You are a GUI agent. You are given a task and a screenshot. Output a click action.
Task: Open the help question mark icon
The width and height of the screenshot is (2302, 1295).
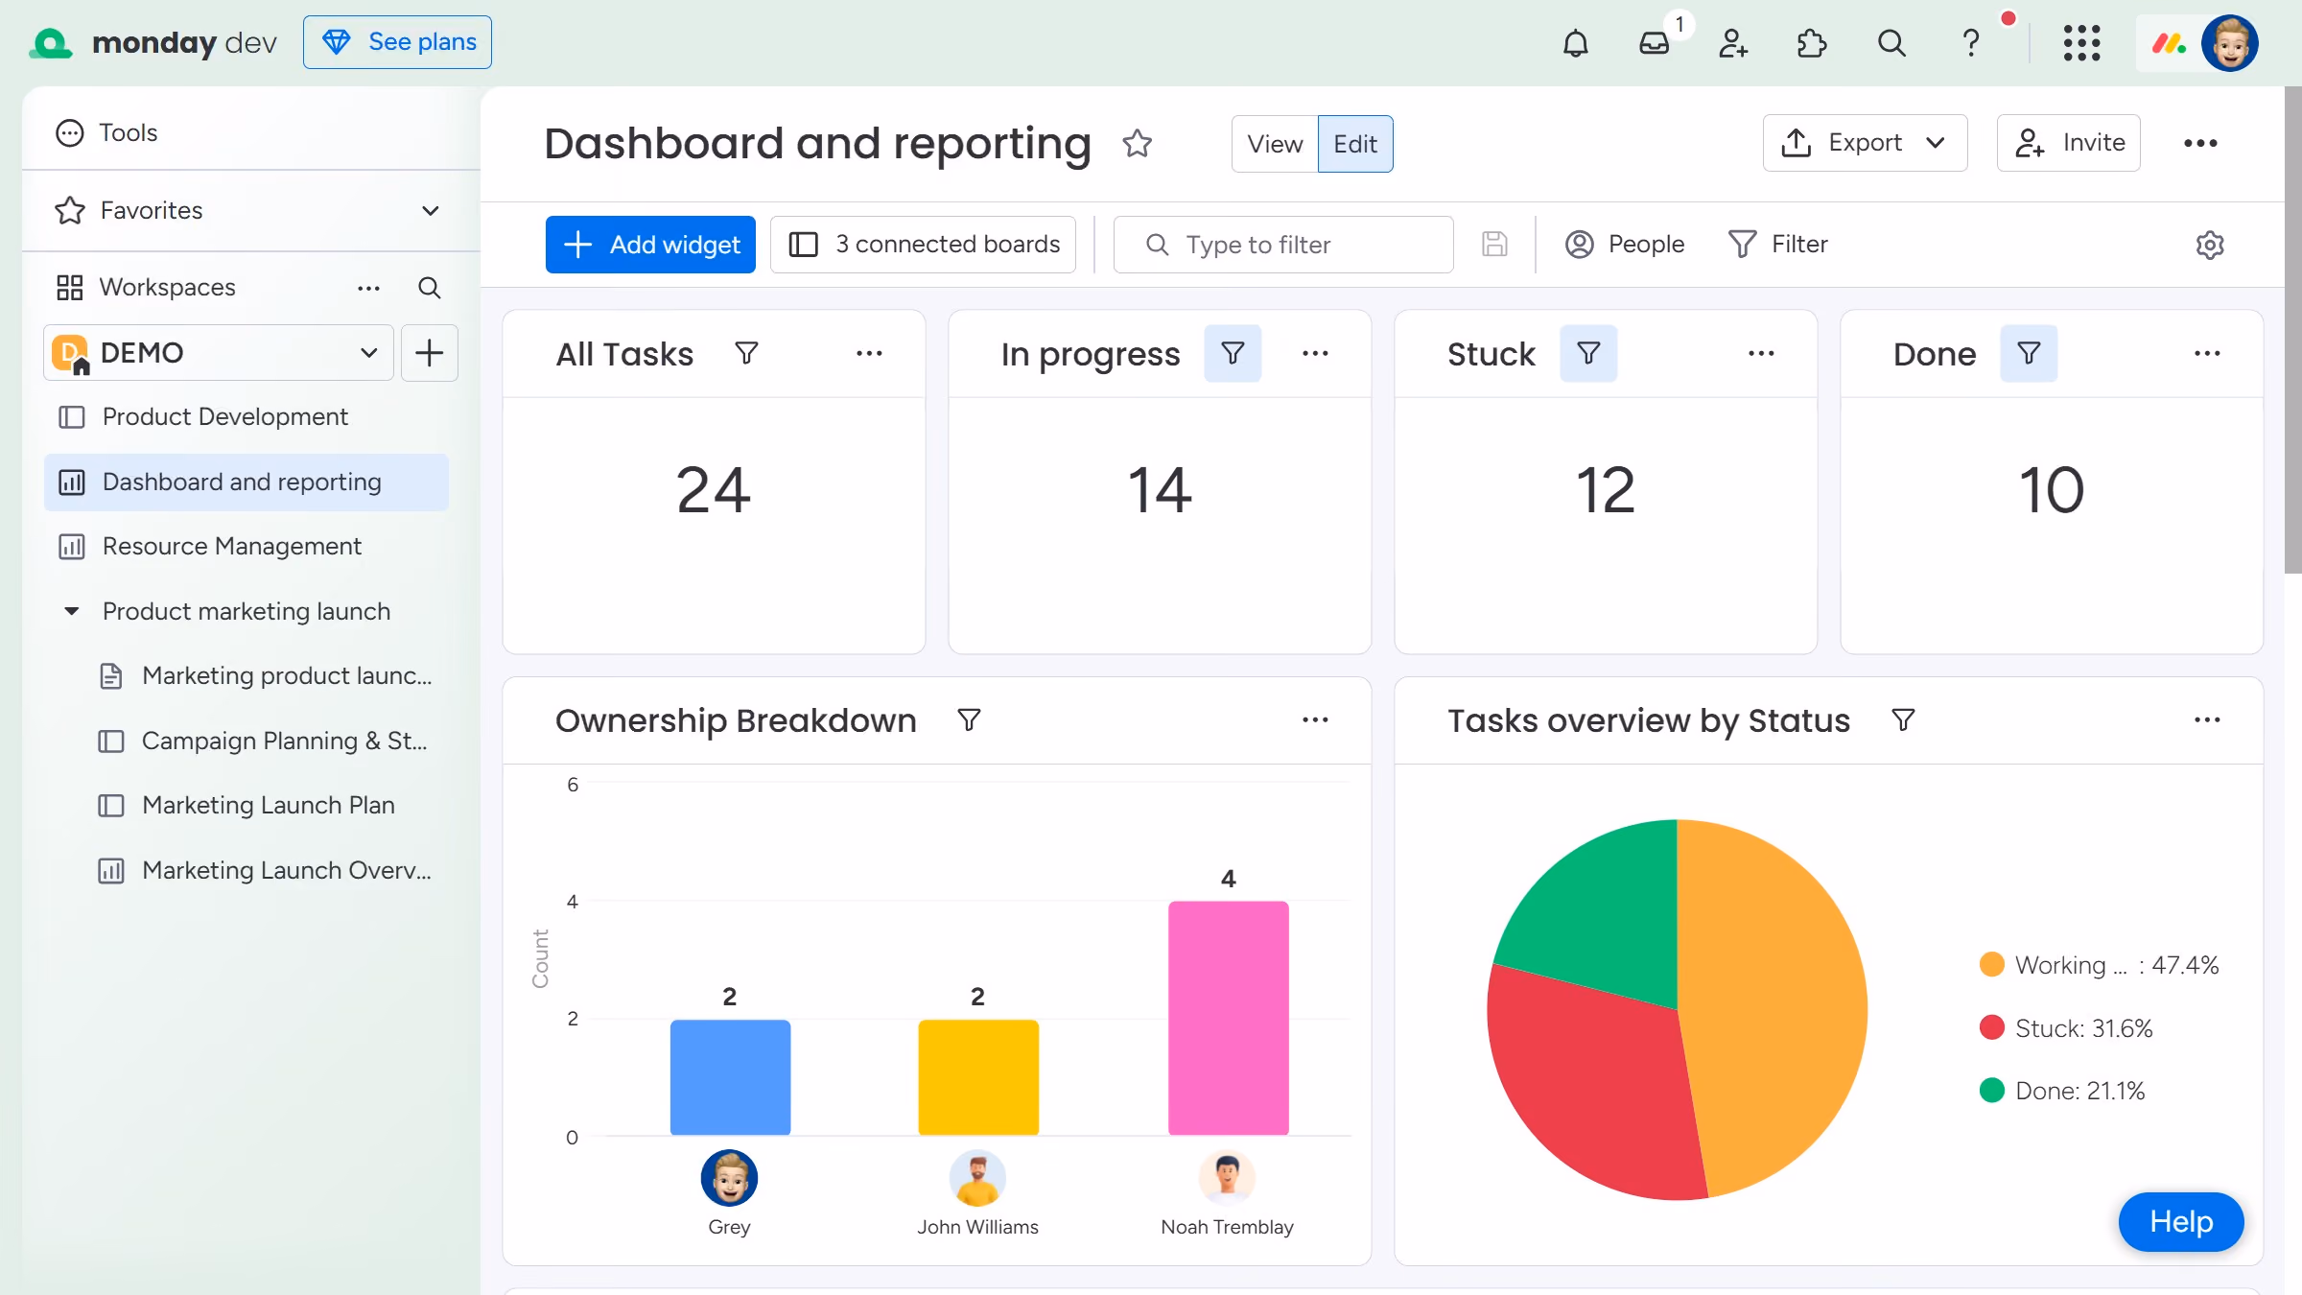click(x=1971, y=43)
